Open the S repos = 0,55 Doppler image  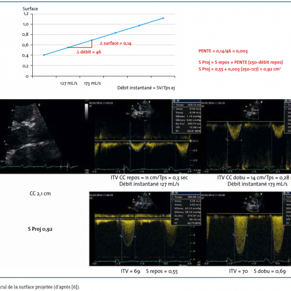pyautogui.click(x=145, y=229)
